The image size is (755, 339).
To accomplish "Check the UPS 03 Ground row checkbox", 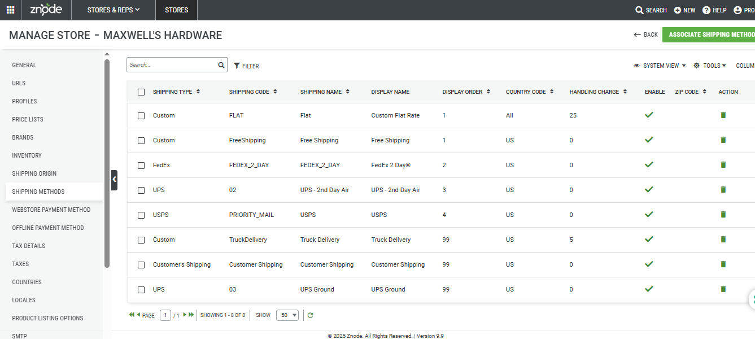I will click(141, 290).
